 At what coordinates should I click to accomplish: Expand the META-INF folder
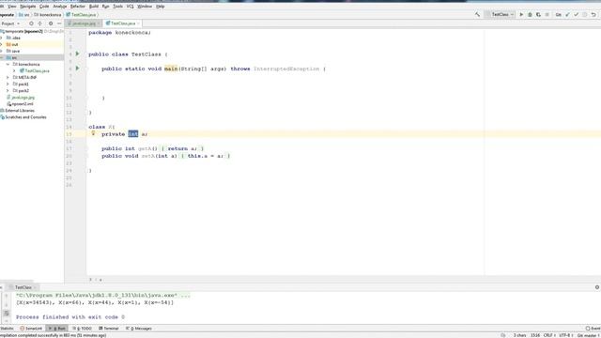pos(8,77)
